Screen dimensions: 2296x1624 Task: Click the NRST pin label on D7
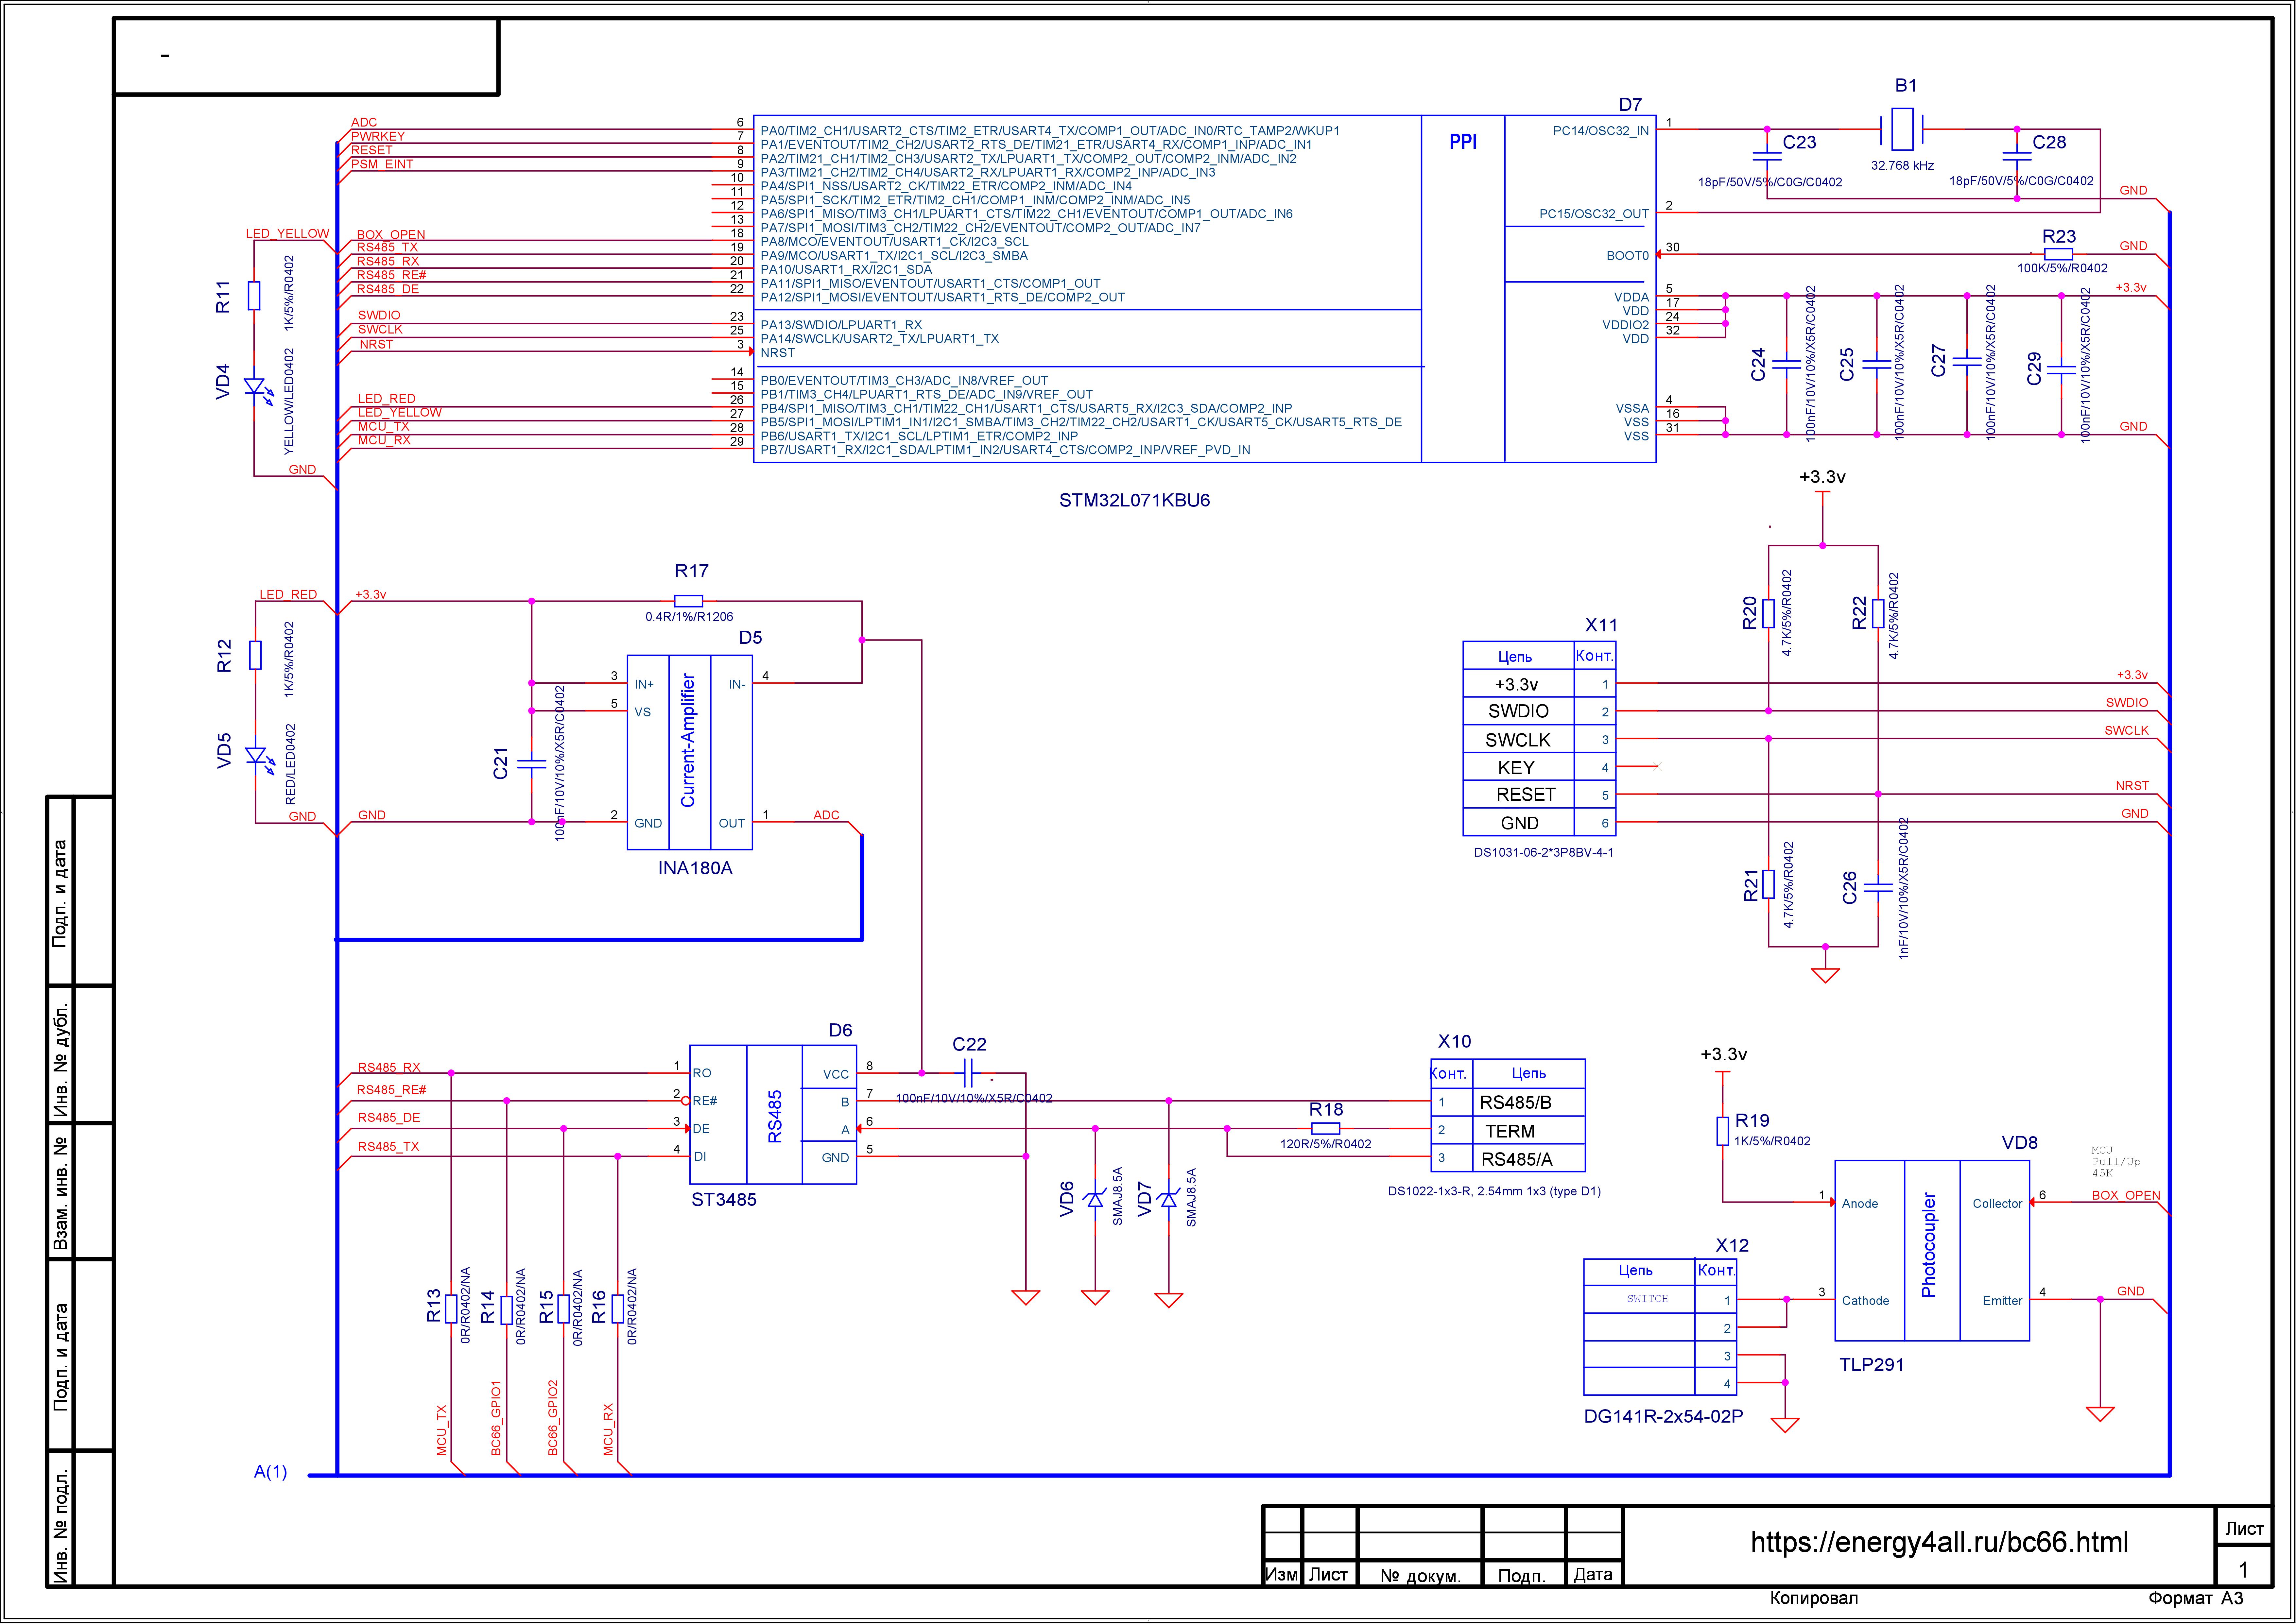[x=777, y=353]
